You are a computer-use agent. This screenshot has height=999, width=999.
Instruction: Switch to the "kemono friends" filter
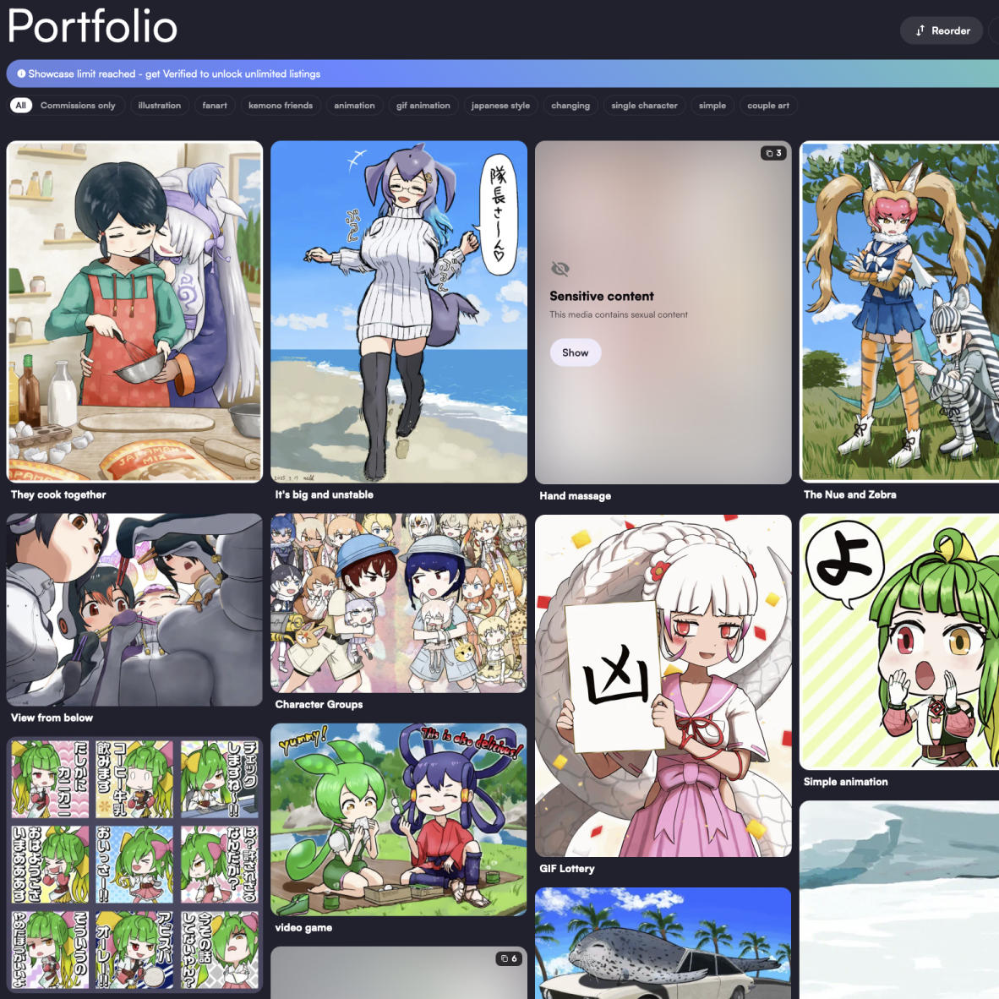coord(280,105)
